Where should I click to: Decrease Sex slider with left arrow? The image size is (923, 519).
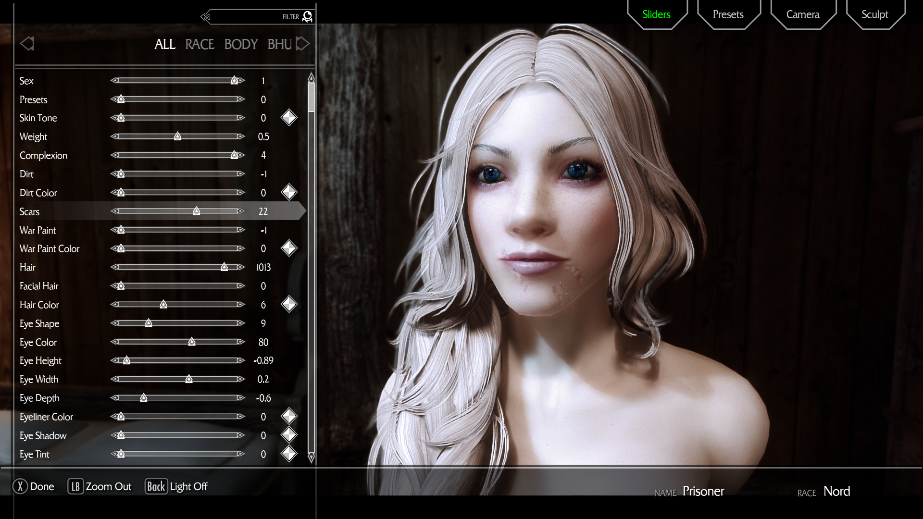coord(114,80)
